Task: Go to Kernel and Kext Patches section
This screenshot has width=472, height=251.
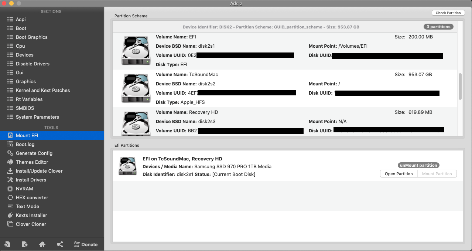Action: (x=42, y=90)
